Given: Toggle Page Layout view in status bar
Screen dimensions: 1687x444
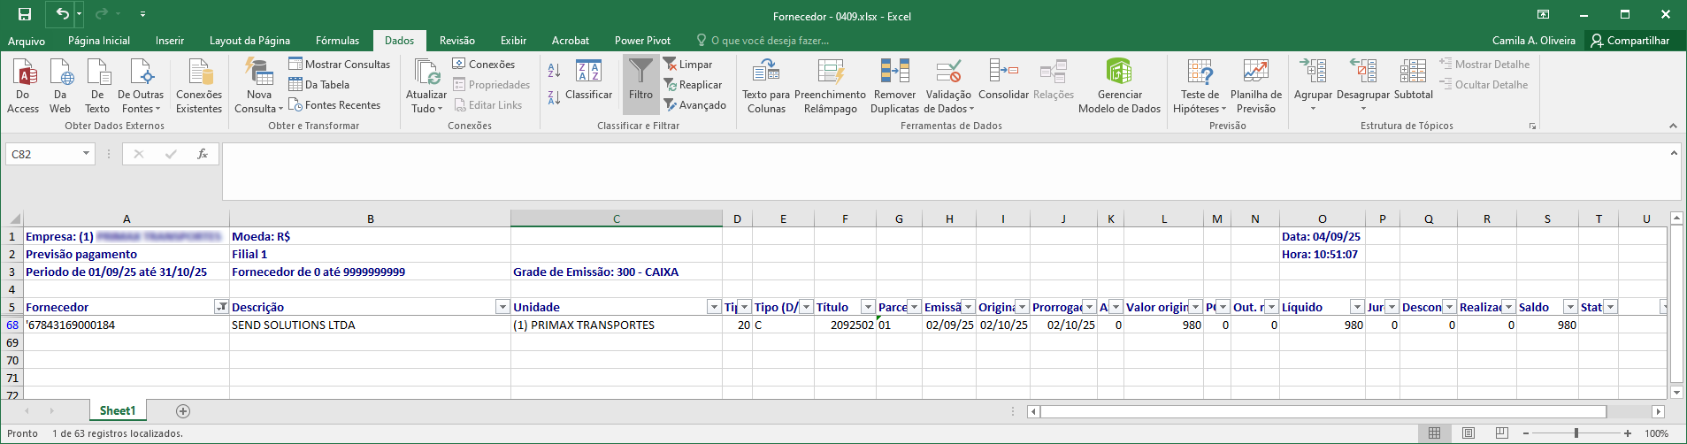Looking at the screenshot, I should pos(1468,433).
